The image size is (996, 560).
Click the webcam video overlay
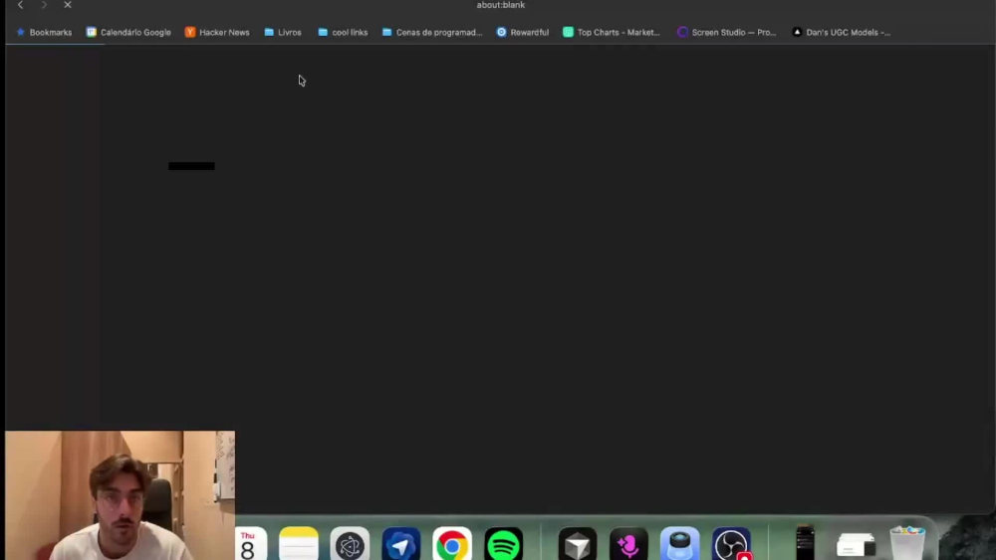tap(121, 495)
